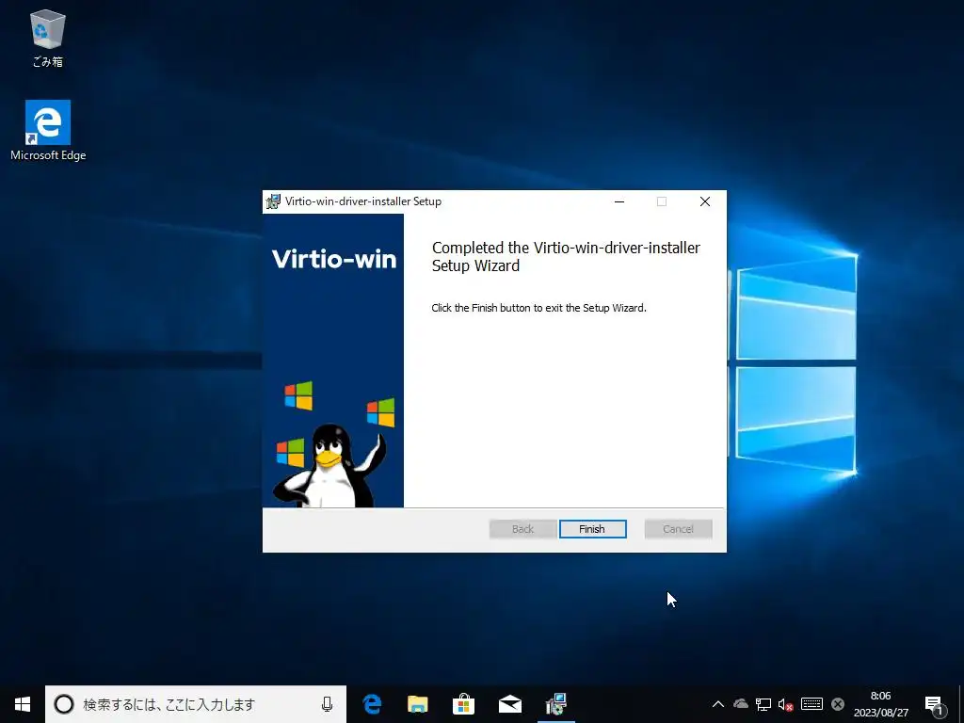The width and height of the screenshot is (964, 723).
Task: Minimize the Virtio-win-driver-installer Setup window
Action: (619, 201)
